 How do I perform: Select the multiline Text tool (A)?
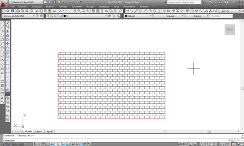pyautogui.click(x=2, y=98)
